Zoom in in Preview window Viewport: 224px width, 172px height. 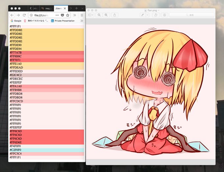pyautogui.click(x=106, y=15)
